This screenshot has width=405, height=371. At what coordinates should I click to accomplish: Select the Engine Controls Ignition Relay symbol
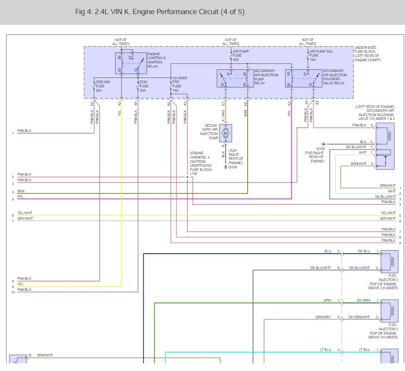click(x=131, y=63)
